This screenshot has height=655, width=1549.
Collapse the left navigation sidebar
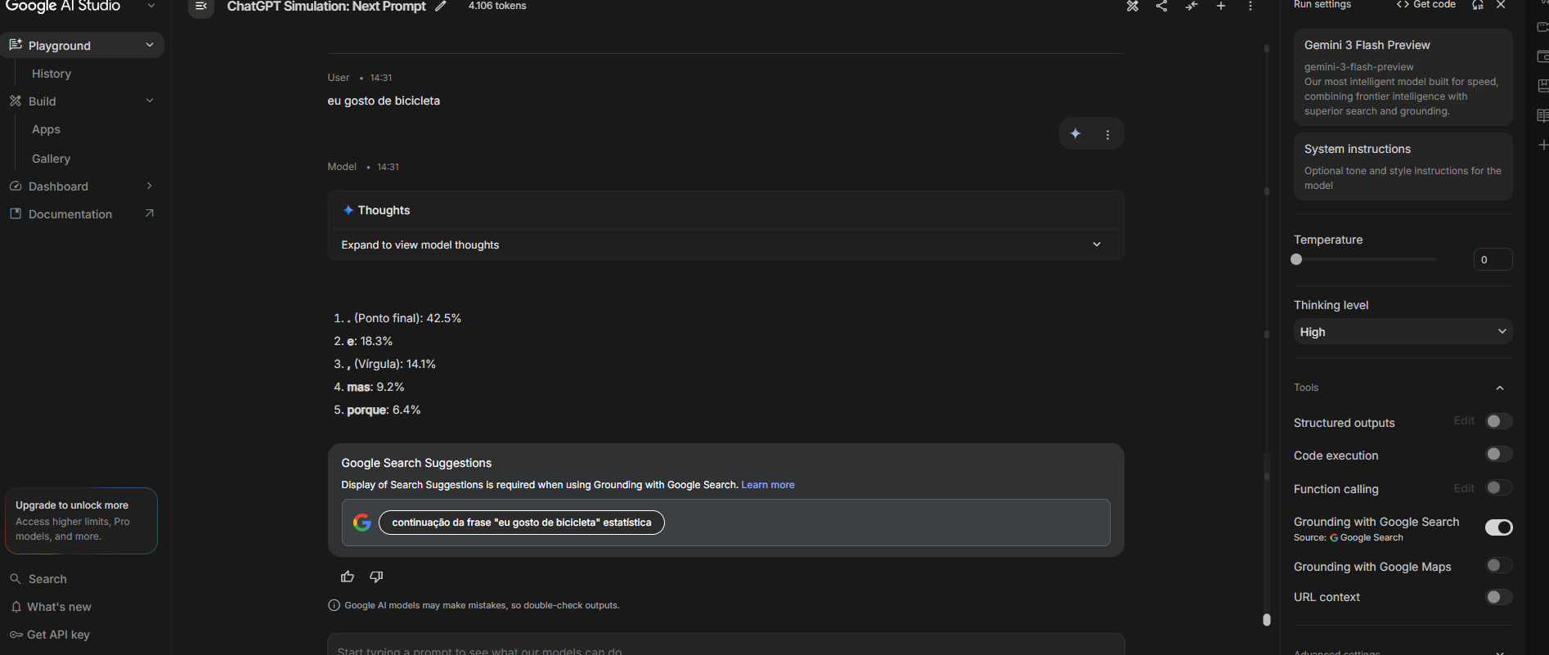point(200,7)
